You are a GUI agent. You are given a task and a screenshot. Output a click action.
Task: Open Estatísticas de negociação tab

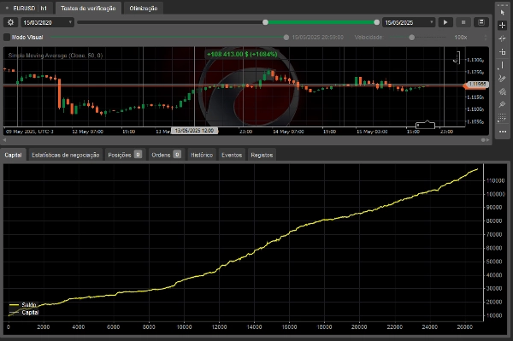click(x=66, y=155)
